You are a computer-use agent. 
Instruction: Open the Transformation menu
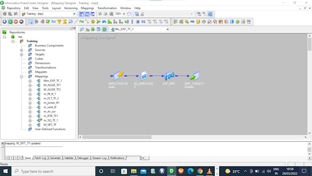[x=107, y=8]
